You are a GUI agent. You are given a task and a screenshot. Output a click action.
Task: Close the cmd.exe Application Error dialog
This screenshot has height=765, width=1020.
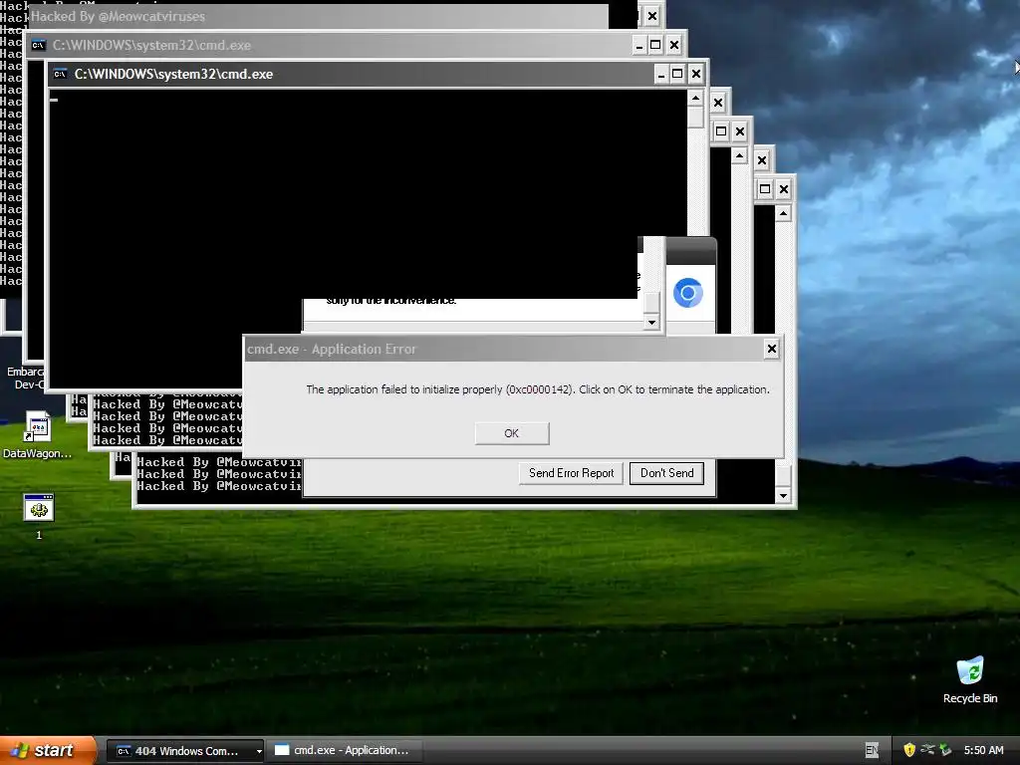772,349
